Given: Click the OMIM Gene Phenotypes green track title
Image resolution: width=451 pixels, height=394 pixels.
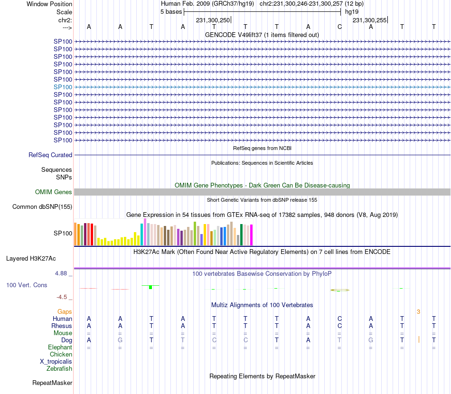Looking at the screenshot, I should pyautogui.click(x=262, y=186).
